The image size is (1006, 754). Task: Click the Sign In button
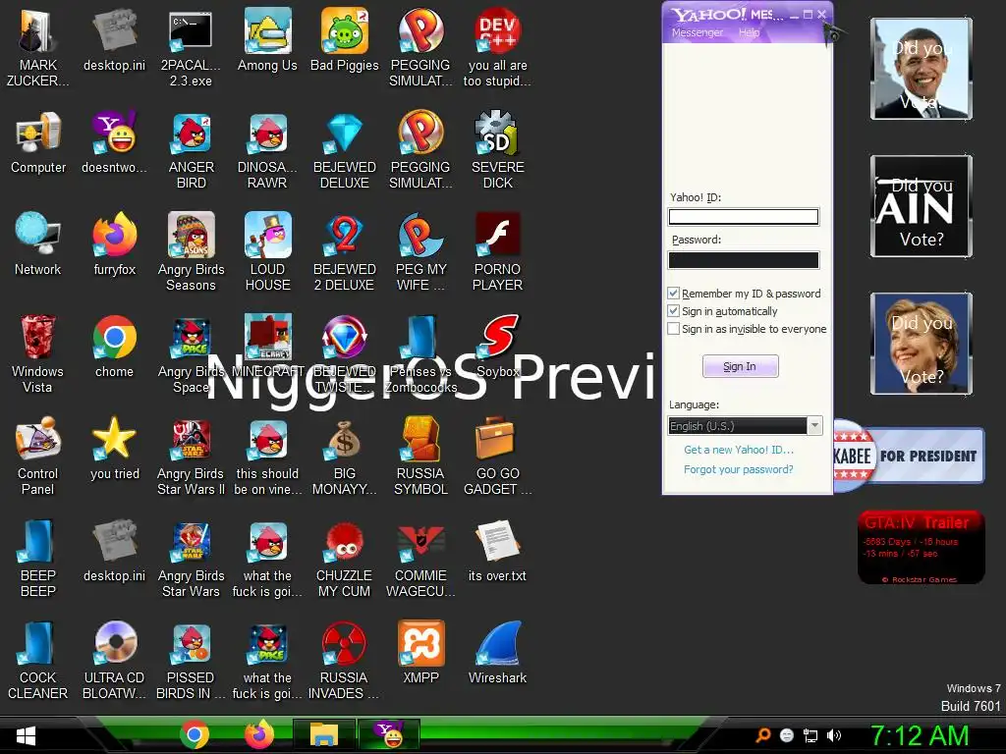click(741, 366)
